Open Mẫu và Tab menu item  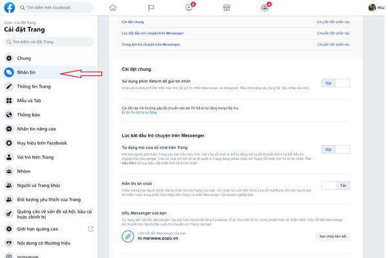click(48, 101)
